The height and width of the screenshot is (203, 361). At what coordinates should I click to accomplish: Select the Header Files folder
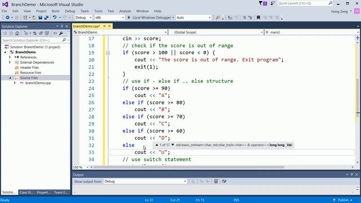pyautogui.click(x=29, y=68)
